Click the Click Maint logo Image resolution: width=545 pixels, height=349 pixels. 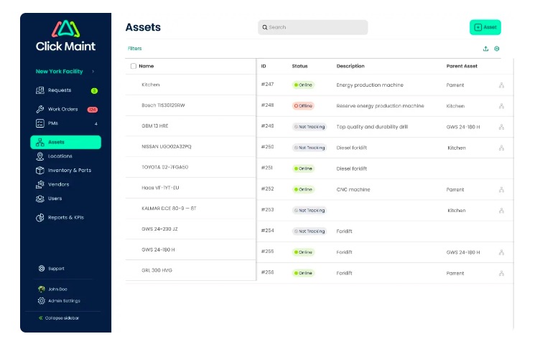coord(65,36)
